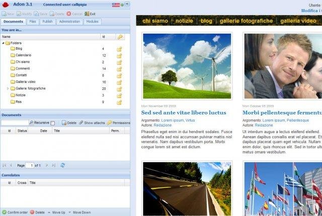This screenshot has width=322, height=216.
Task: Open article Sed sed ante vitae libero luctus
Action: point(184,113)
